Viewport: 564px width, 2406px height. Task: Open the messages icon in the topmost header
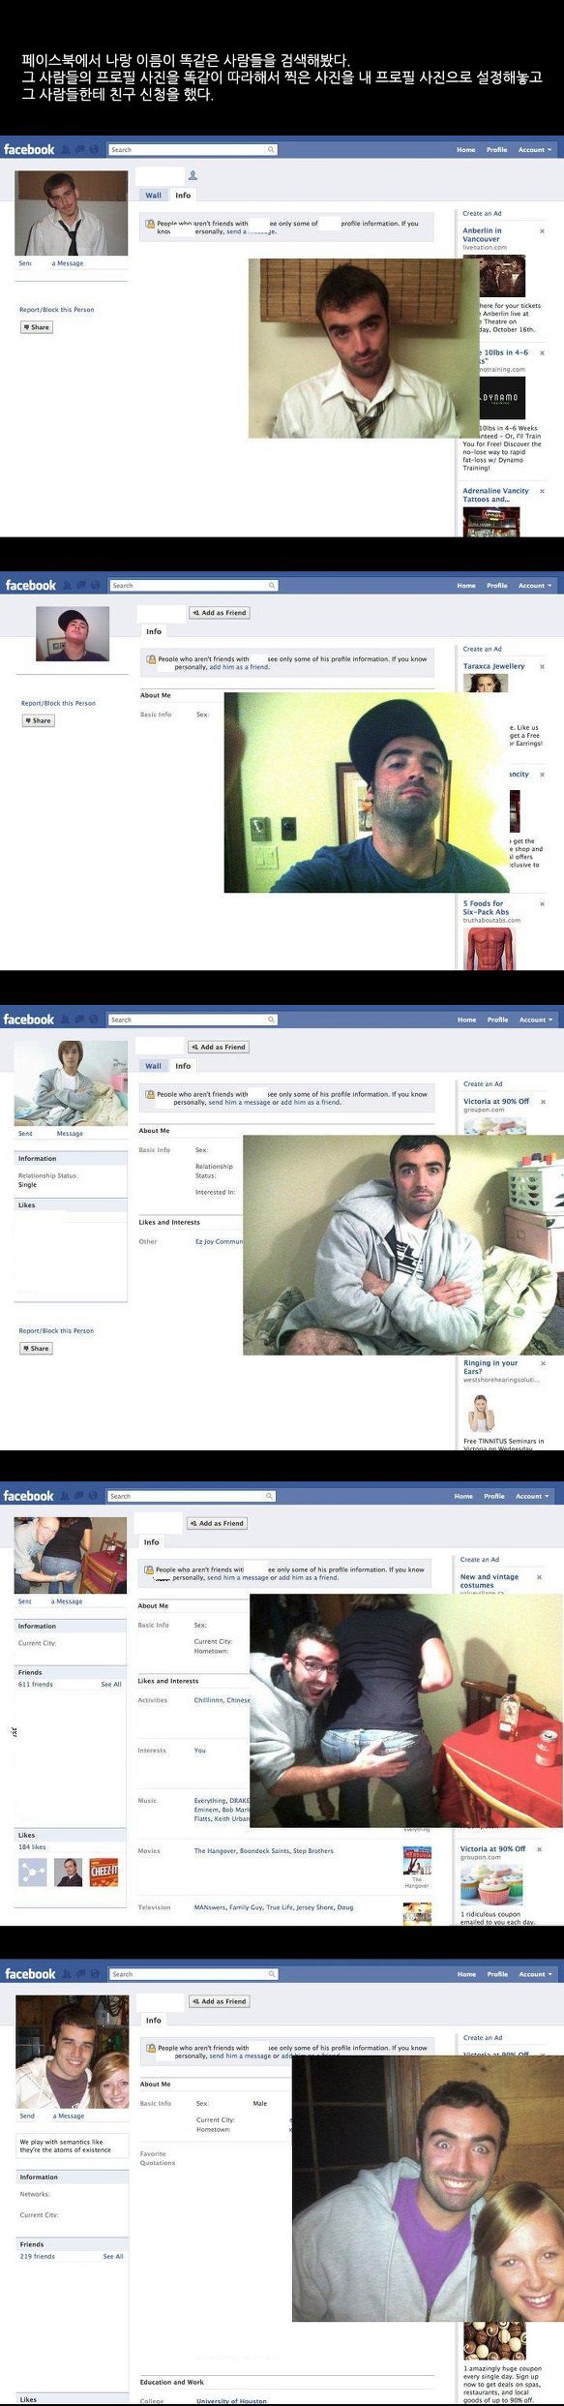79,150
